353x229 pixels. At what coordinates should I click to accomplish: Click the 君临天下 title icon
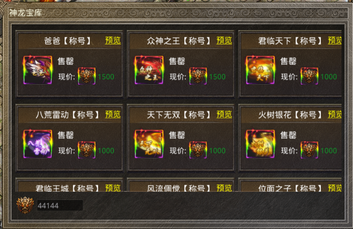pos(260,70)
